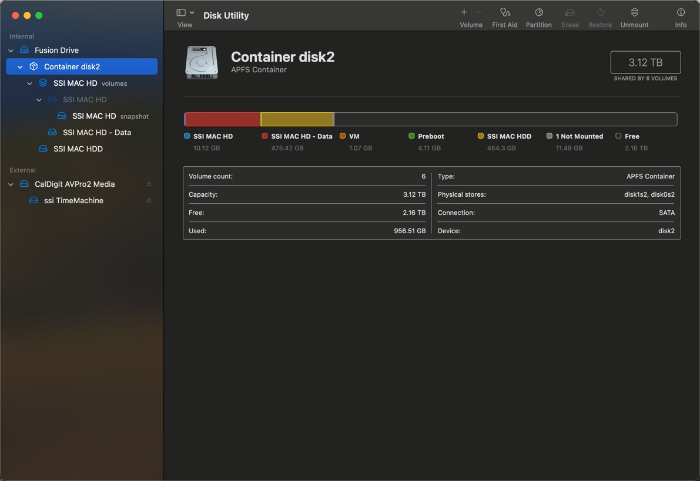Click the Container disk2 heading
Image resolution: width=700 pixels, height=481 pixels.
point(283,56)
